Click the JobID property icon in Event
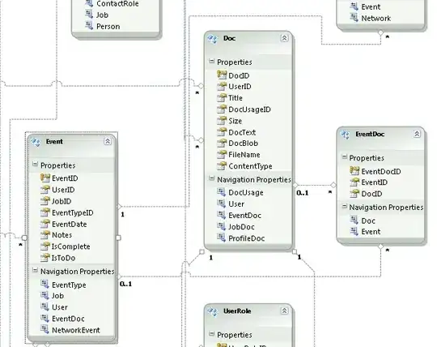Screen dimensions: 437x347 [x=45, y=200]
